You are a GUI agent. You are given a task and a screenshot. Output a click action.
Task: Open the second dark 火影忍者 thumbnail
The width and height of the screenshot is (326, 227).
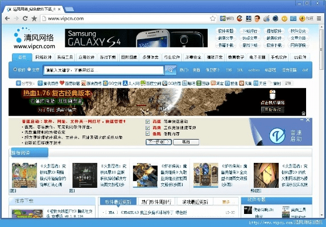tap(85, 175)
